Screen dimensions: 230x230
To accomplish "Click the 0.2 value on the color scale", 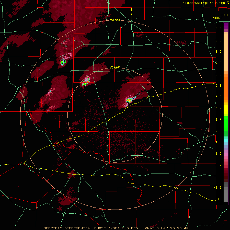I will coord(218,165).
